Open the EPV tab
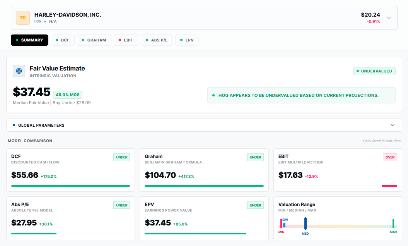 pyautogui.click(x=187, y=40)
